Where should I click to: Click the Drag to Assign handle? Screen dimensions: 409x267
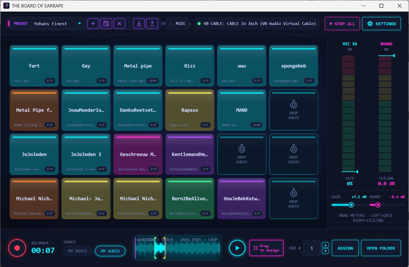tap(266, 248)
